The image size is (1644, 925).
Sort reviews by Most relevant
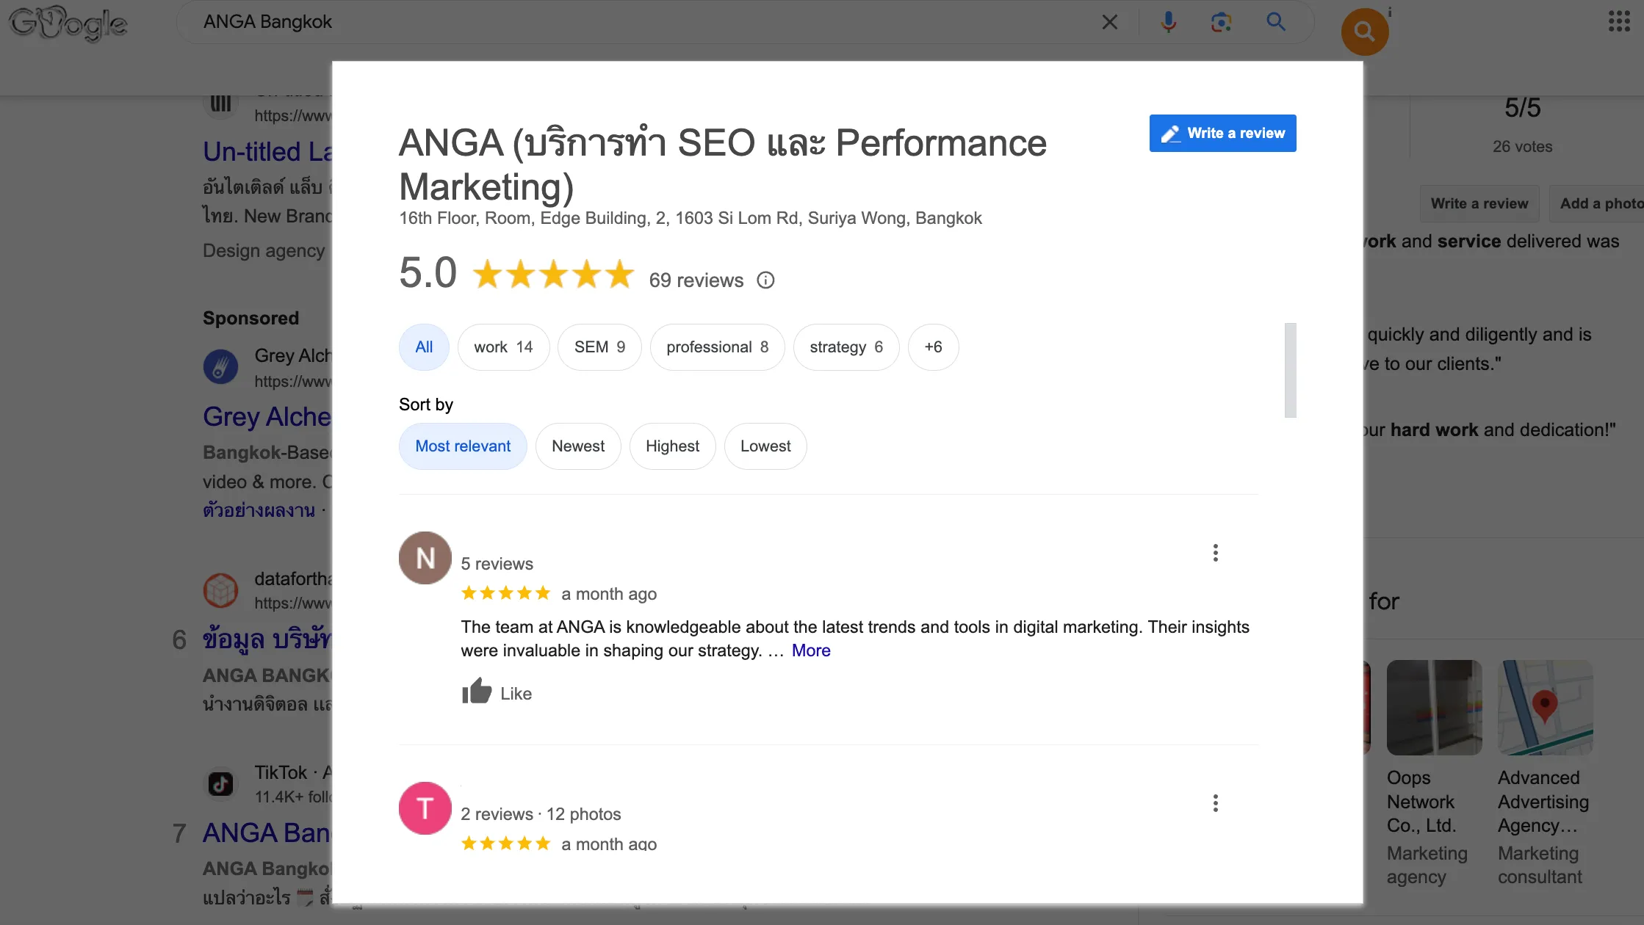463,446
